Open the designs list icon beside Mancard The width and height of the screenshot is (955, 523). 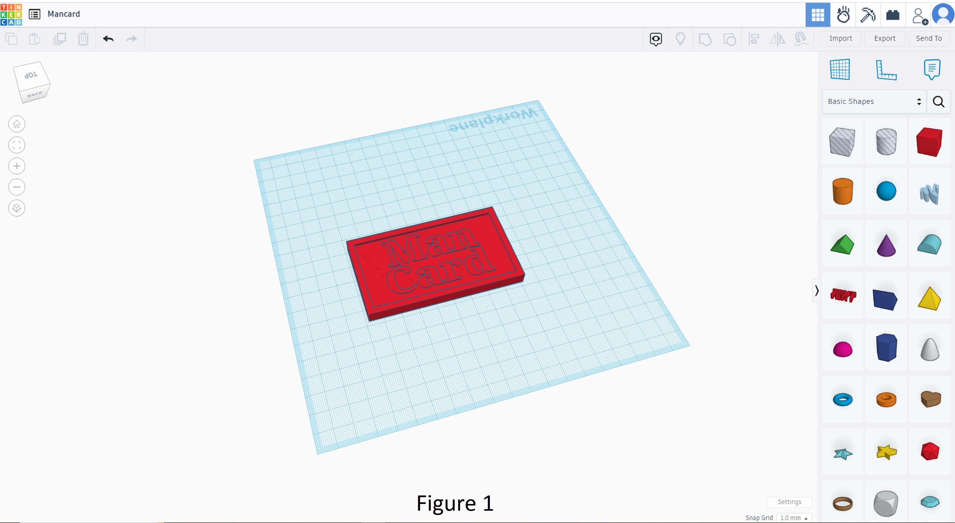pyautogui.click(x=35, y=15)
